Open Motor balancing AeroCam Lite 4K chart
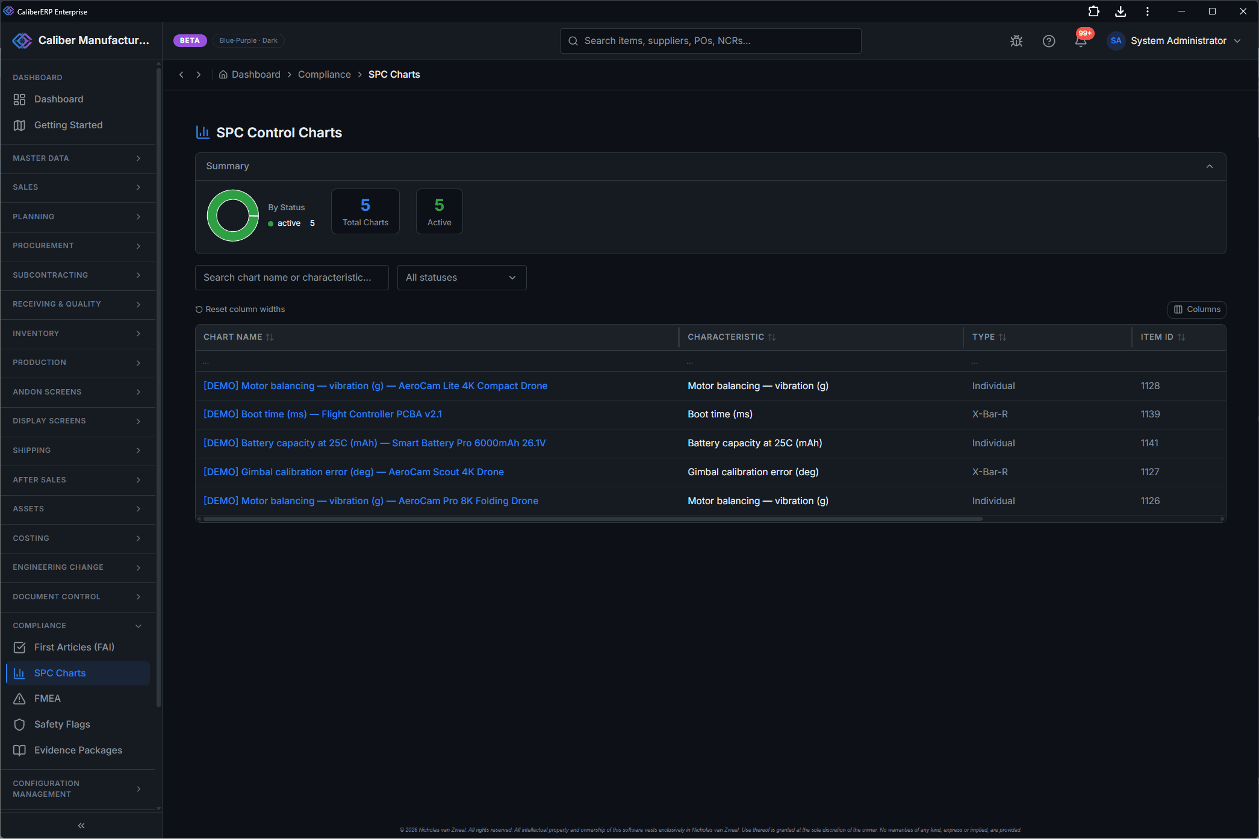The image size is (1259, 839). 375,386
